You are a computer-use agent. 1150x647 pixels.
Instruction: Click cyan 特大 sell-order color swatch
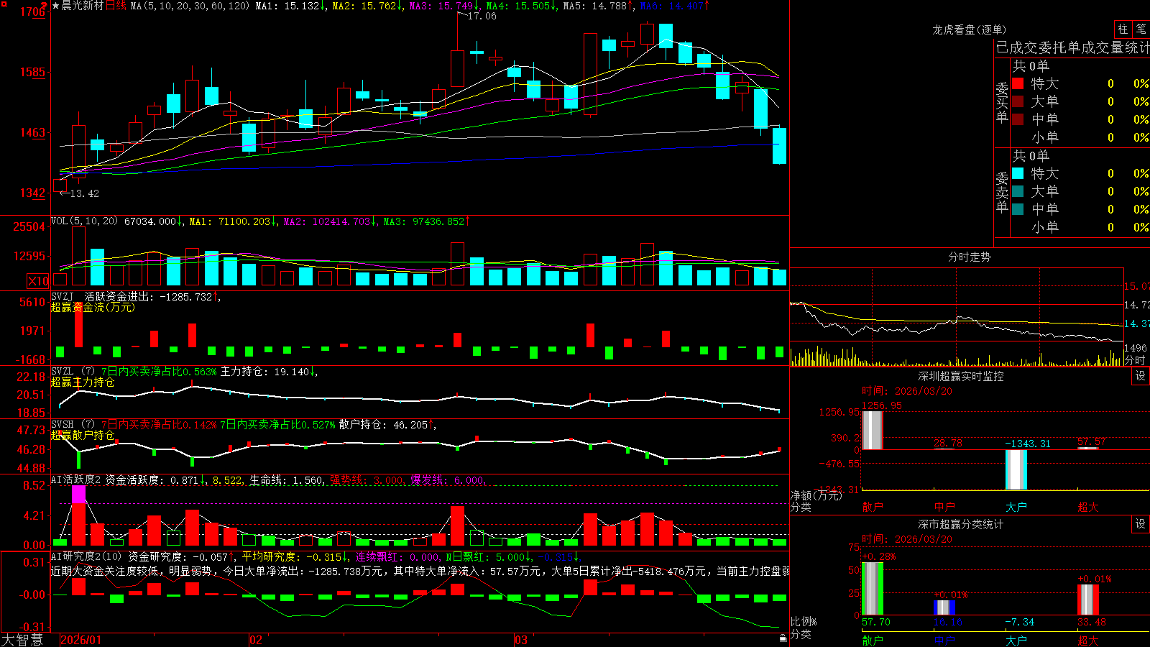pos(1018,173)
